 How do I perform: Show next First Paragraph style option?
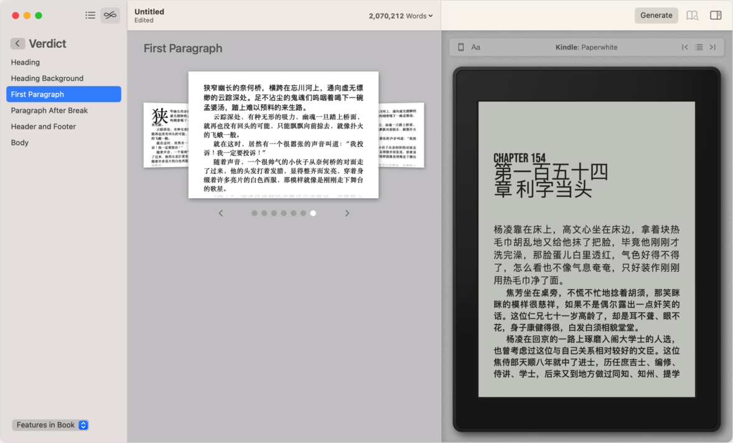(x=347, y=213)
